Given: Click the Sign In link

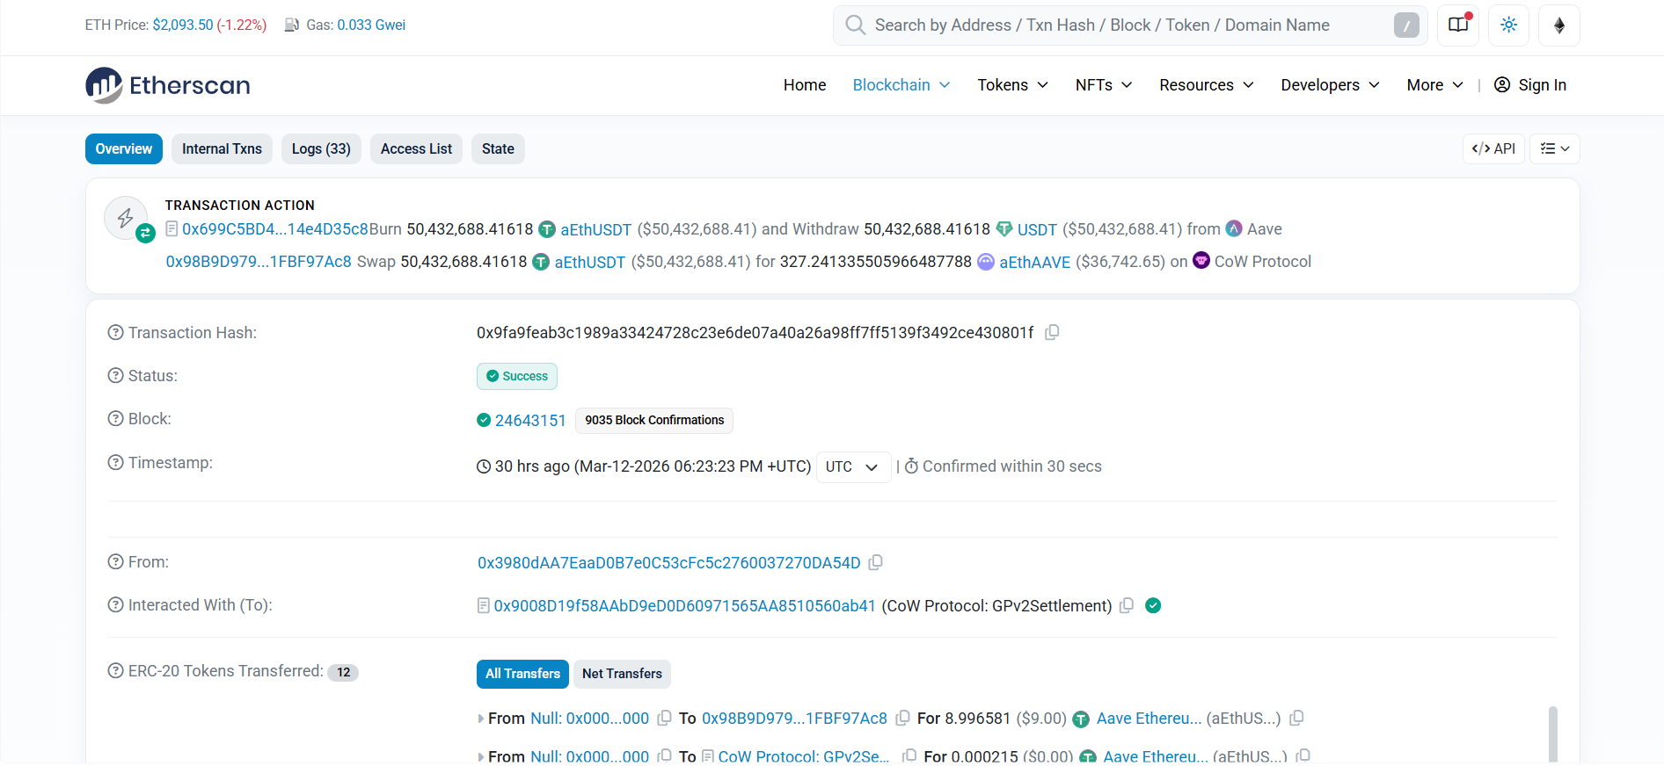Looking at the screenshot, I should click(1542, 84).
